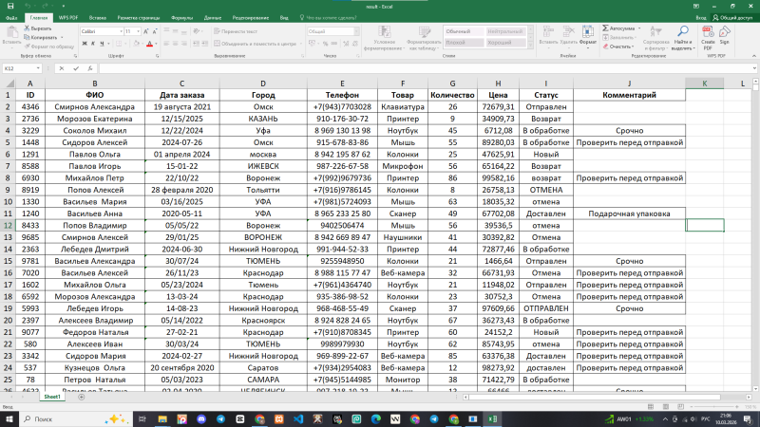Click the red font color swatch

click(149, 44)
